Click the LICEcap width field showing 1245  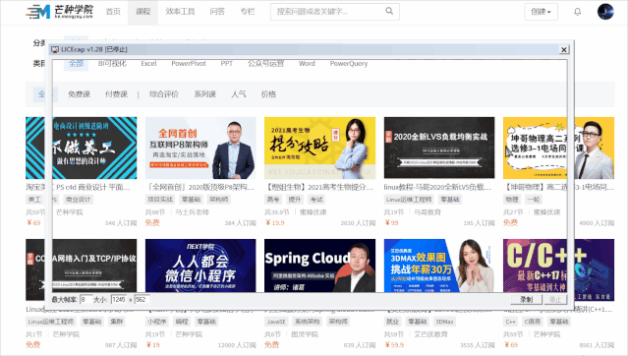[x=119, y=300]
